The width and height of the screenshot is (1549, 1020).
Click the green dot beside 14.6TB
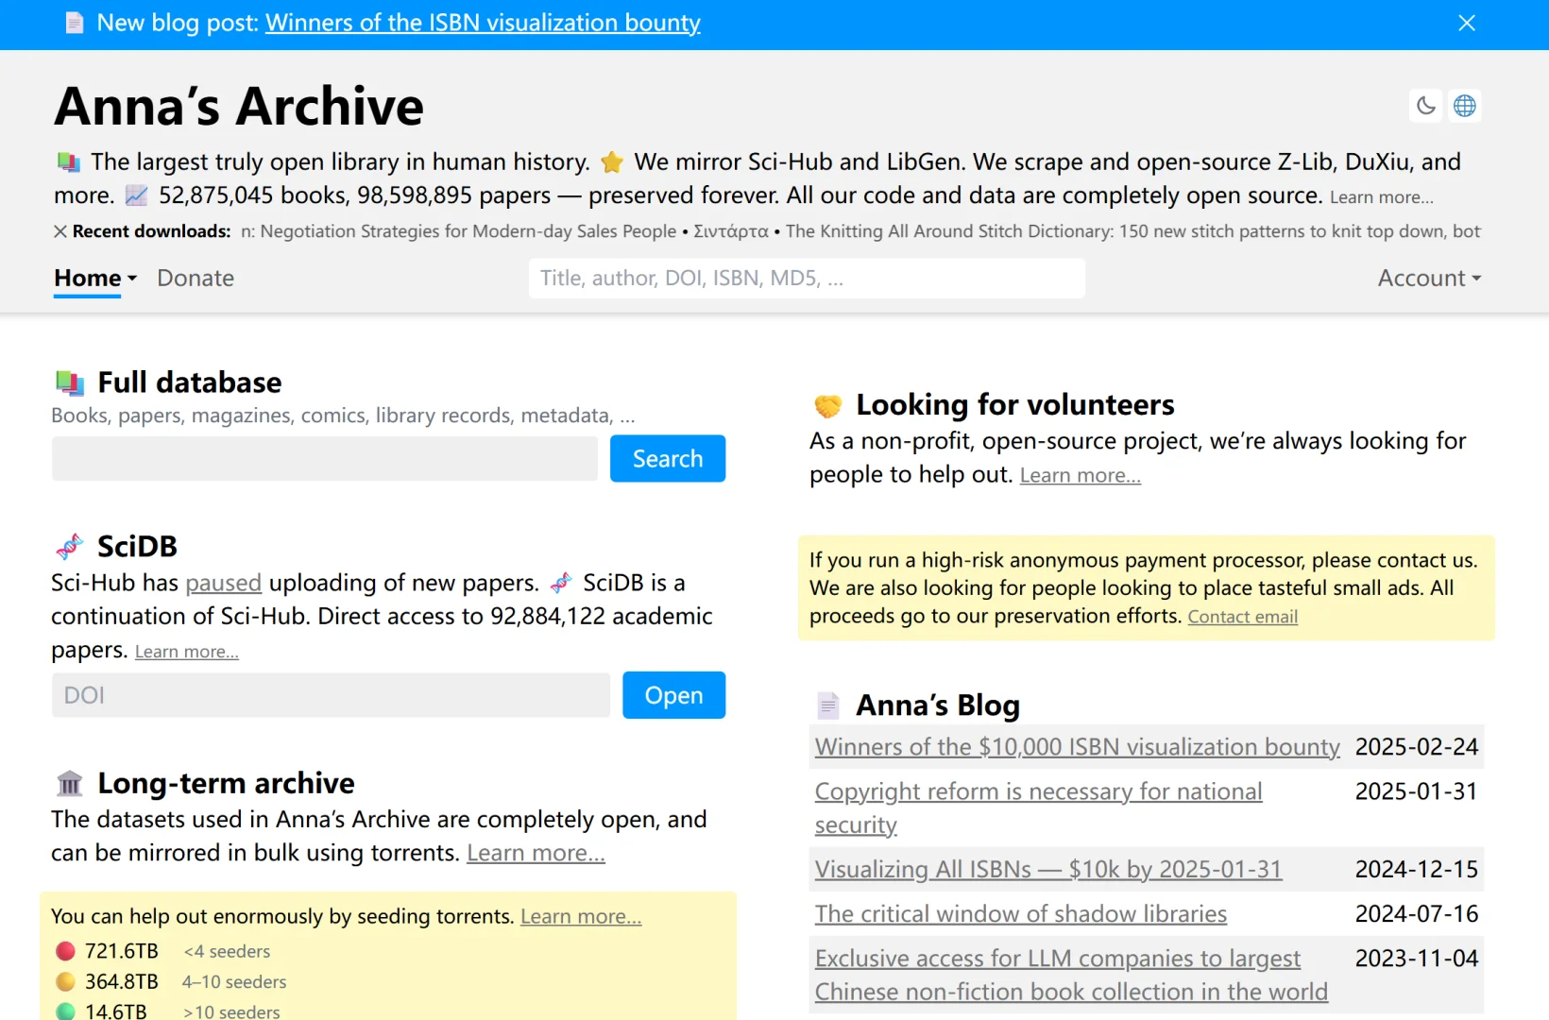(x=65, y=1011)
